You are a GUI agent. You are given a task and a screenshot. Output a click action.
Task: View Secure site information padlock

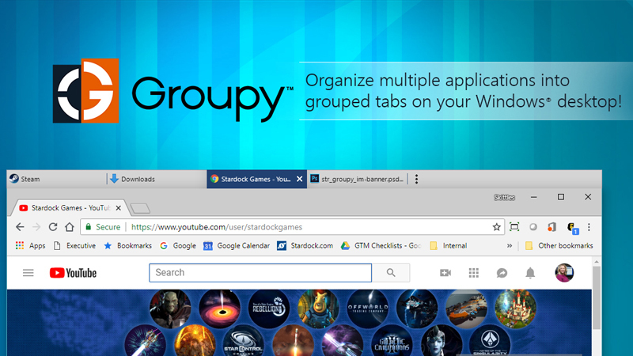(89, 227)
